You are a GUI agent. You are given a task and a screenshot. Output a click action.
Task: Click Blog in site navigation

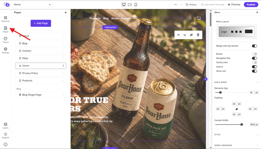pos(106,18)
